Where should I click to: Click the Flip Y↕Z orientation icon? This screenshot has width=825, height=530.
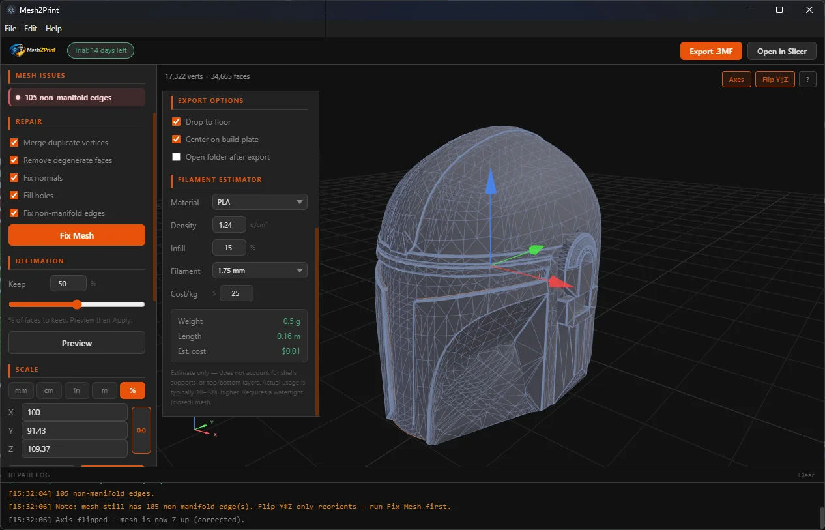[775, 79]
